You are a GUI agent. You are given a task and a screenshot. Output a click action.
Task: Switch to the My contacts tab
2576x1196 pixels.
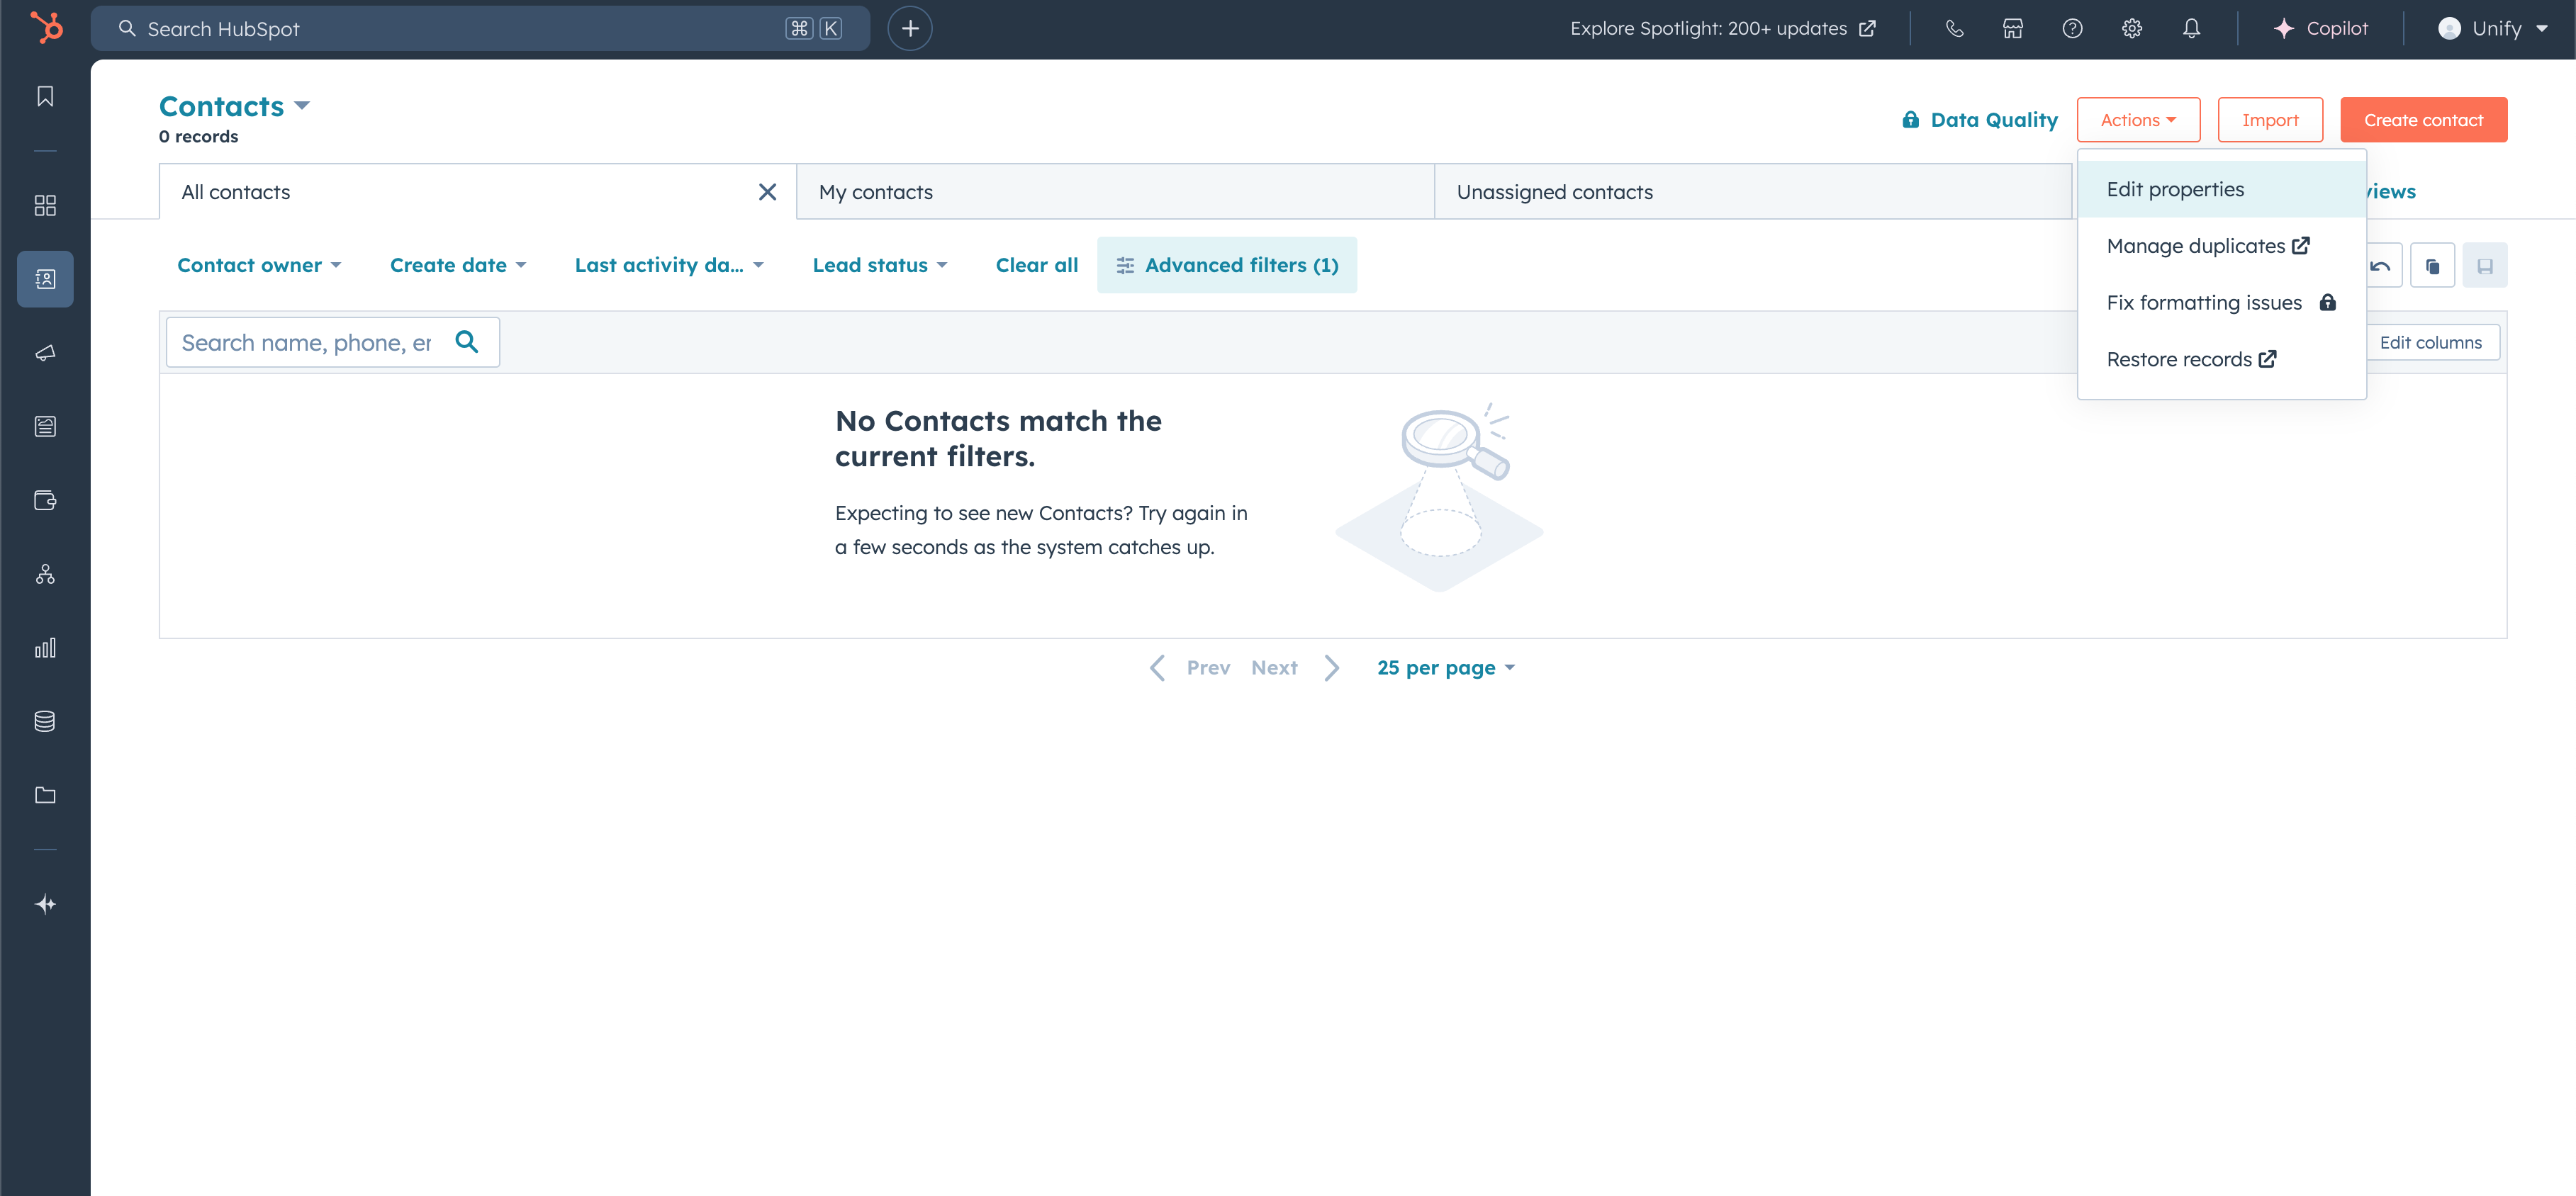876,192
